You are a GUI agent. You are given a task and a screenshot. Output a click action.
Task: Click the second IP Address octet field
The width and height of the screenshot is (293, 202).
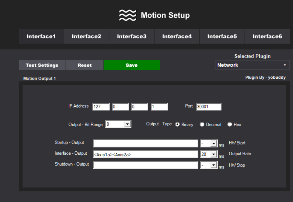(120, 107)
